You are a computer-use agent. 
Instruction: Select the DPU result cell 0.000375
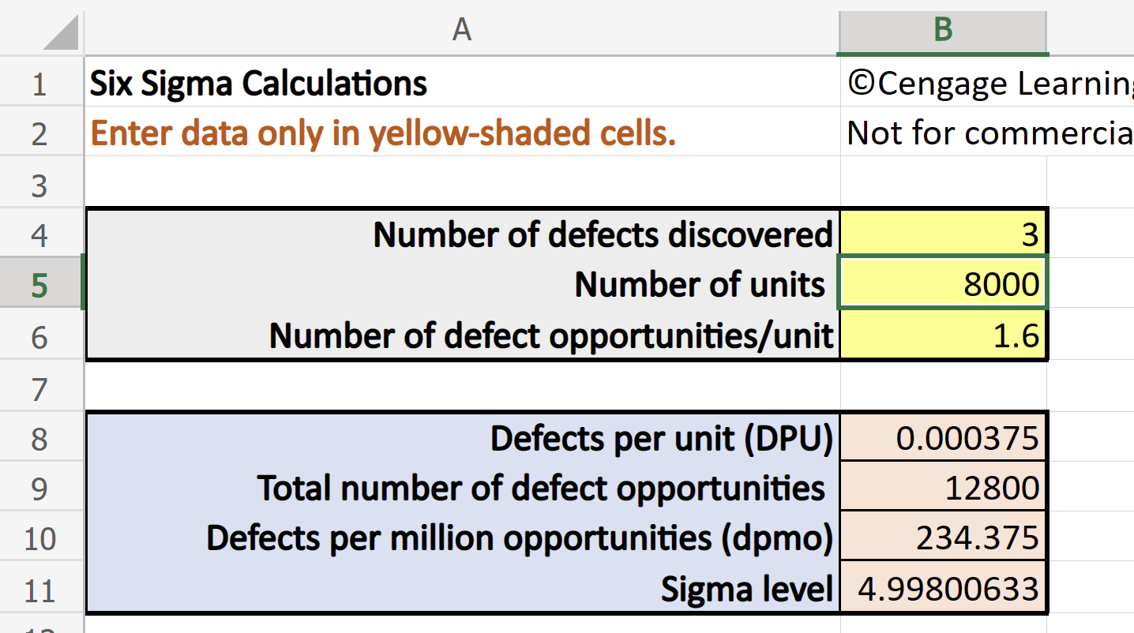pos(944,439)
